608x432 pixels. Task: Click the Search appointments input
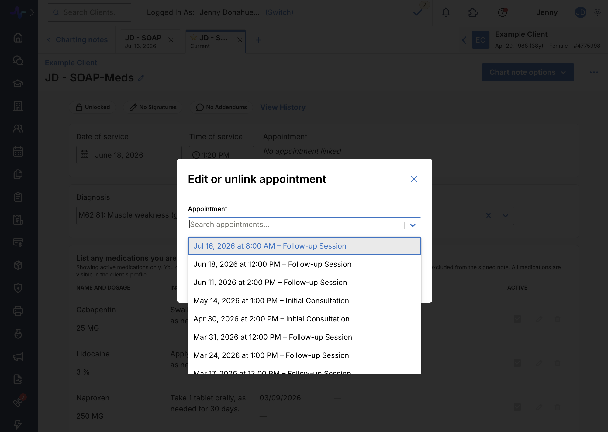[296, 225]
